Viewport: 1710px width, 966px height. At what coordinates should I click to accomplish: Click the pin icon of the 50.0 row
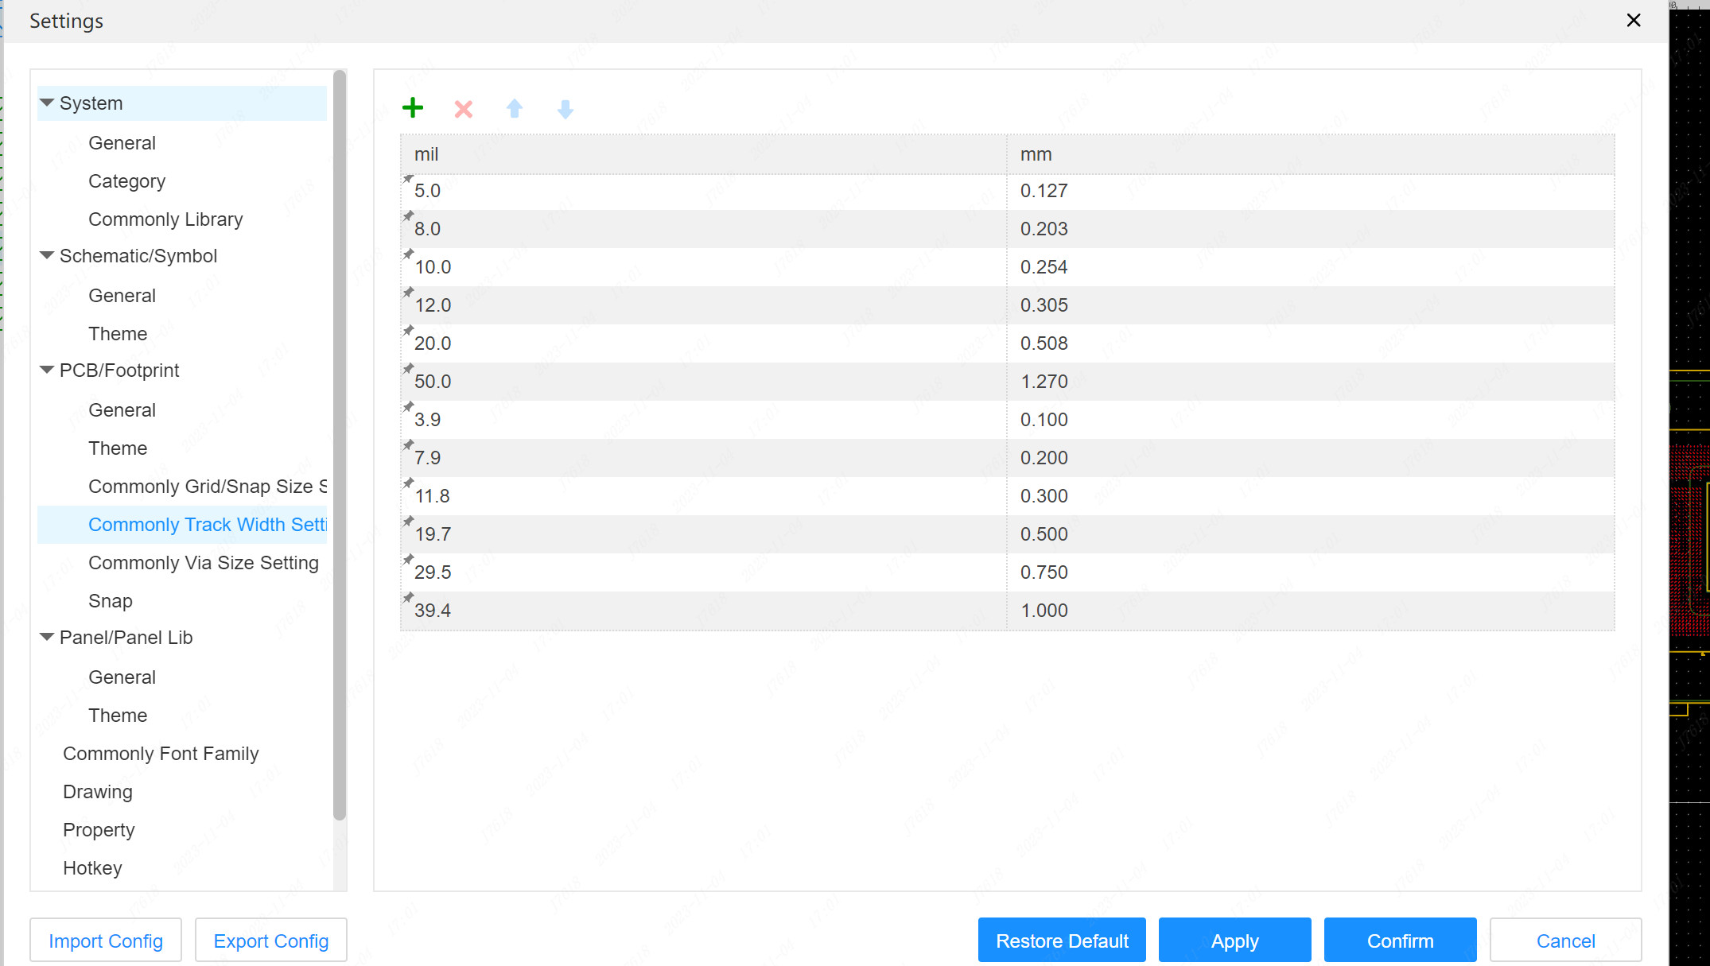pos(408,369)
